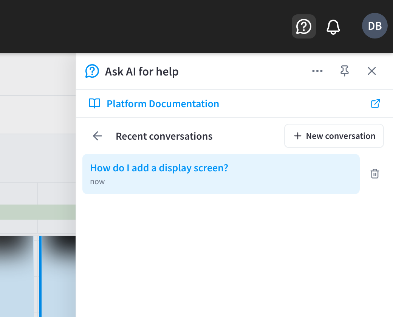393x317 pixels.
Task: Close the Ask AI help panel
Action: pyautogui.click(x=372, y=71)
